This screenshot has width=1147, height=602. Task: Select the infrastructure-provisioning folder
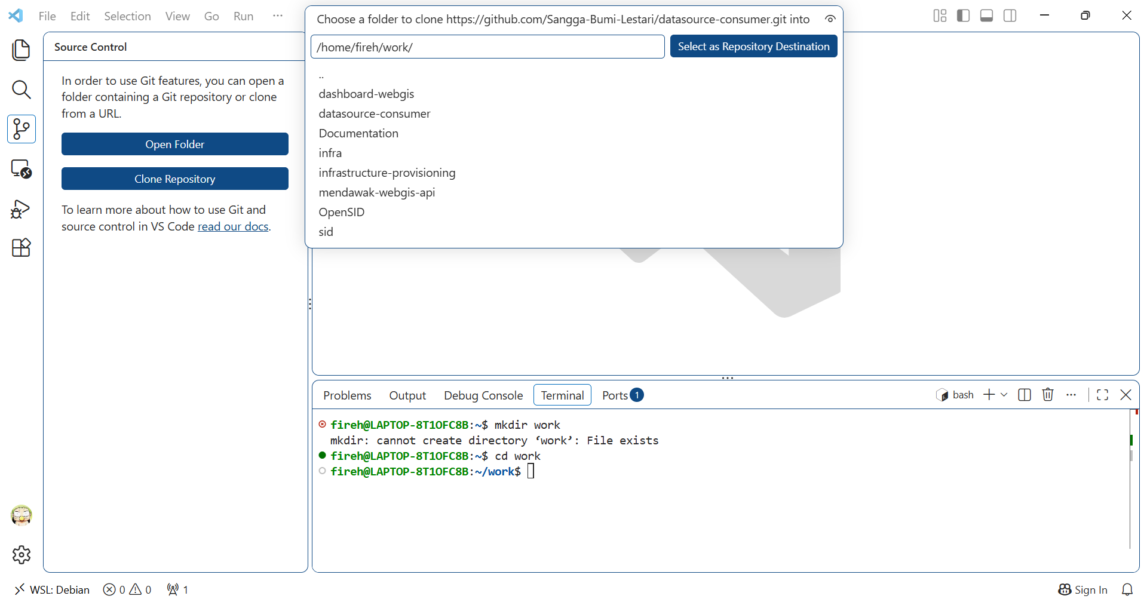[573, 173]
